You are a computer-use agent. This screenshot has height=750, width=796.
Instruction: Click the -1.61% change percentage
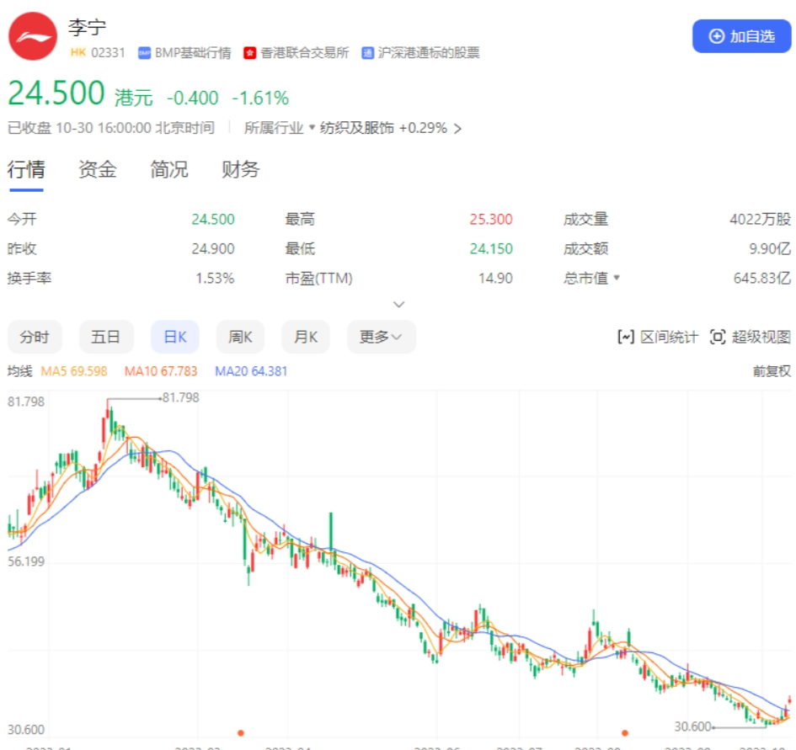pos(260,98)
